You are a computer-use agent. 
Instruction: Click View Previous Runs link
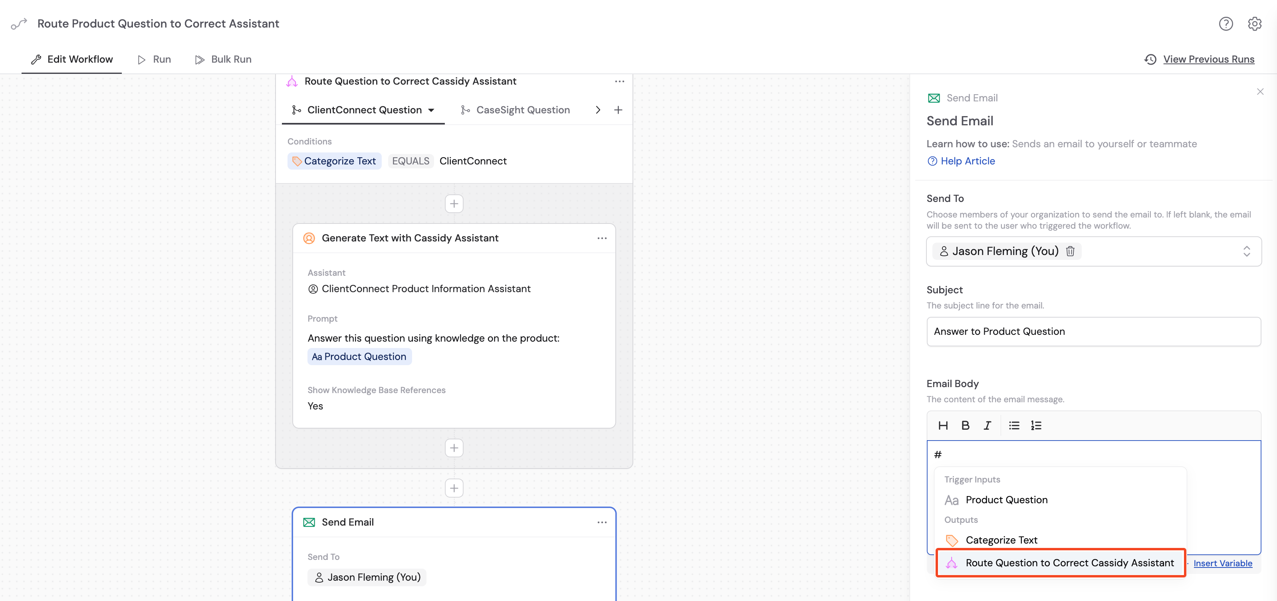pyautogui.click(x=1208, y=59)
